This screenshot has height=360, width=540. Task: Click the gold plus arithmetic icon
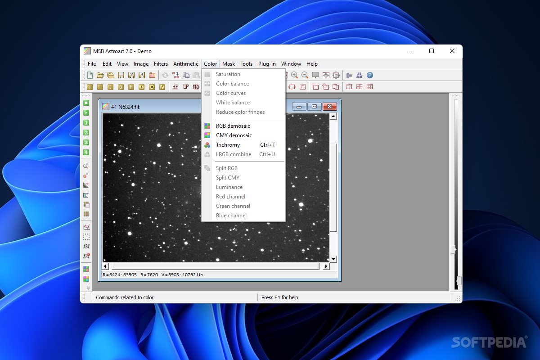coord(90,87)
